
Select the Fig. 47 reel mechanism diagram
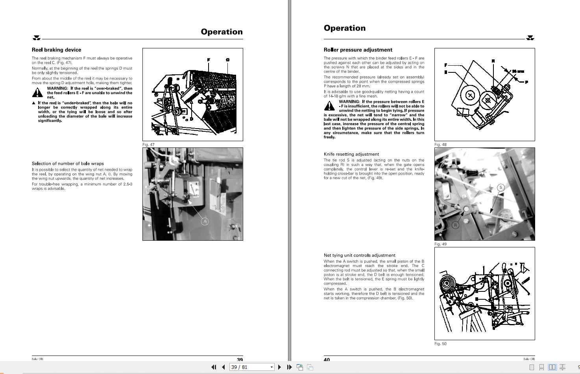pos(192,94)
